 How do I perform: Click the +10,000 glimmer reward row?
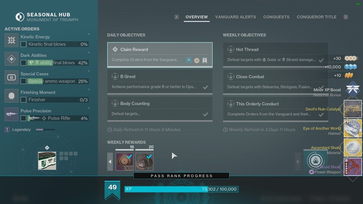341,67
